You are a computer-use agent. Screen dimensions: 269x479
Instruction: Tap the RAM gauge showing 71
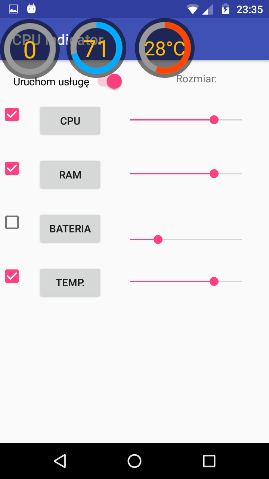96,48
